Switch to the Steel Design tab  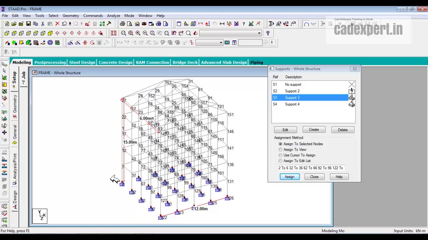click(x=82, y=62)
